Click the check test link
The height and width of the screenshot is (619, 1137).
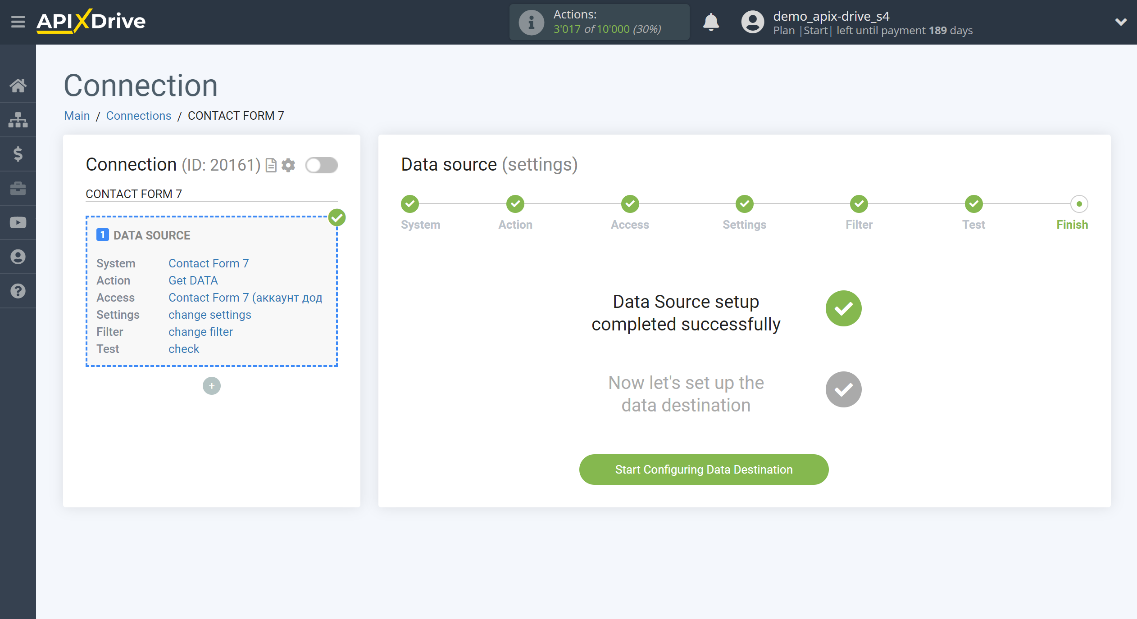[183, 348]
